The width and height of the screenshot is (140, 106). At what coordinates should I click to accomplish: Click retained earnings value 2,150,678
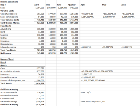(40, 101)
